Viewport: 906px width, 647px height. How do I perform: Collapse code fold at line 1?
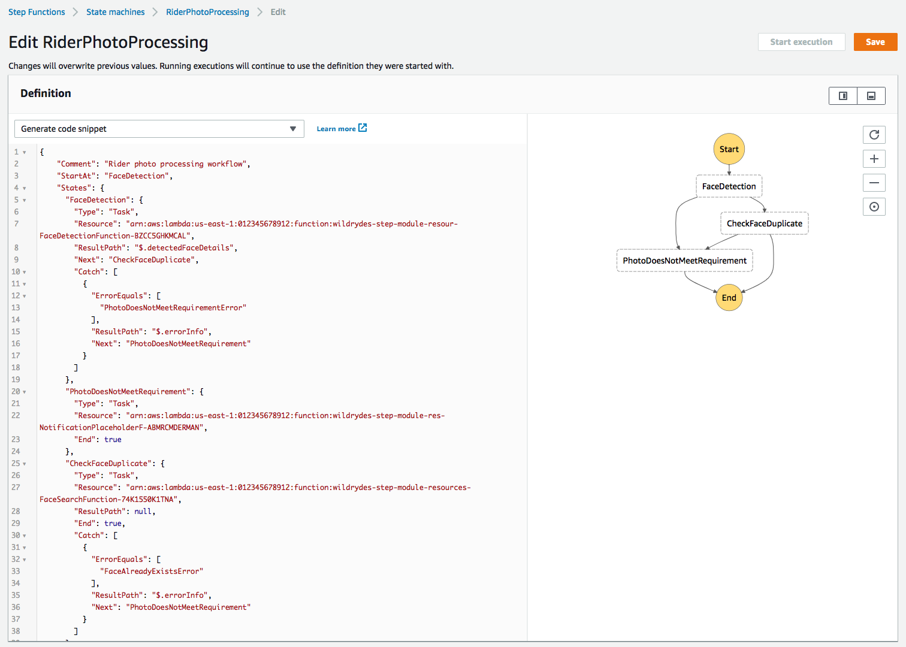tap(25, 152)
